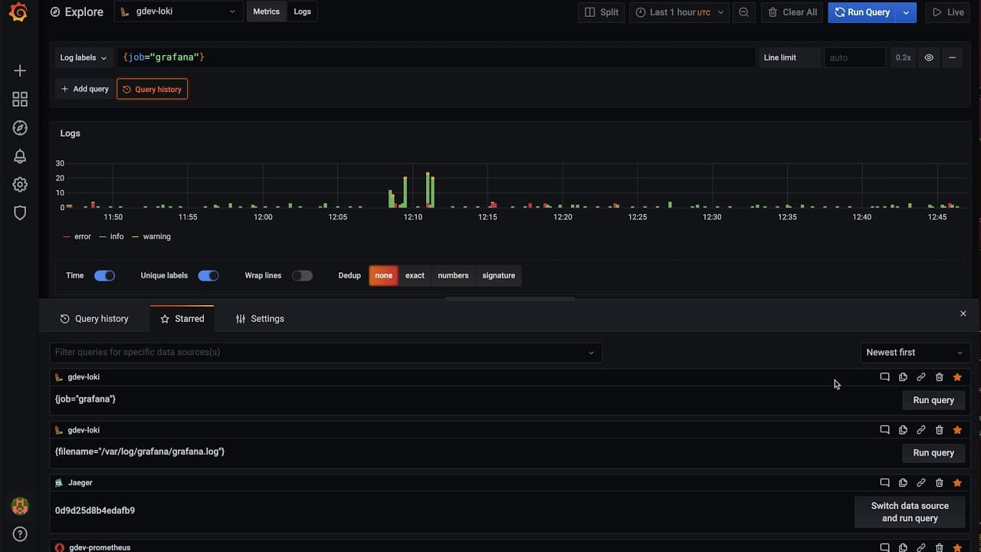Switch to the Query history tab
981x552 pixels.
(x=94, y=319)
